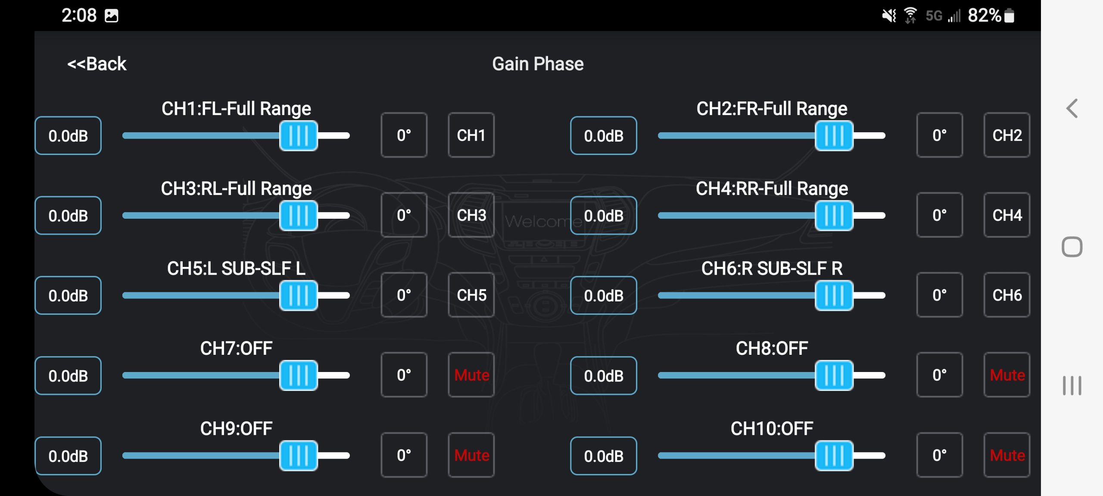This screenshot has width=1103, height=496.
Task: Go back using the <<Back link
Action: (x=97, y=64)
